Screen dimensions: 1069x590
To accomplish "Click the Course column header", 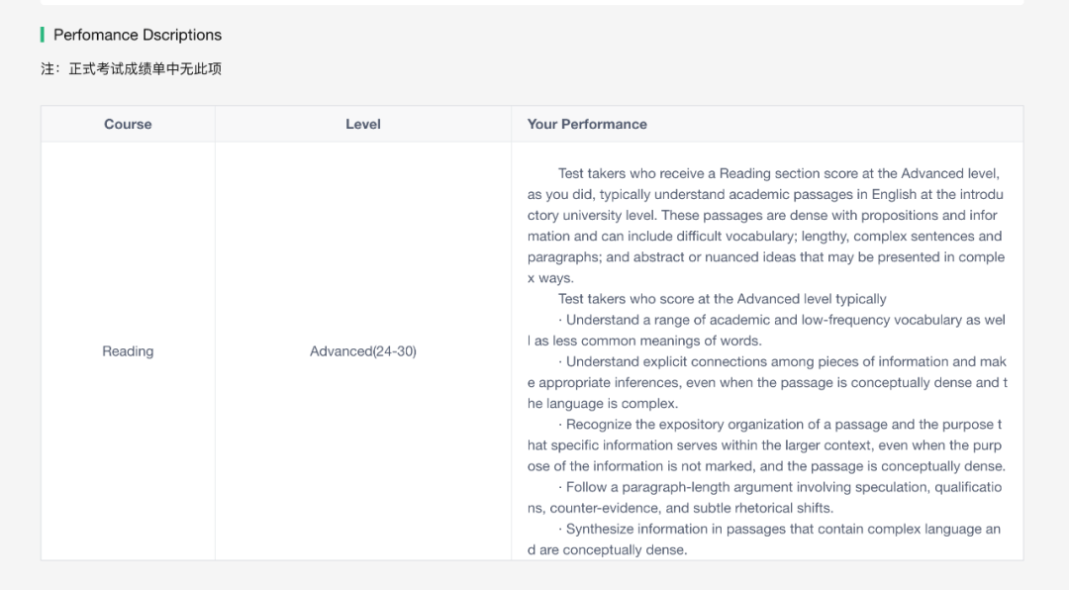I will tap(128, 124).
